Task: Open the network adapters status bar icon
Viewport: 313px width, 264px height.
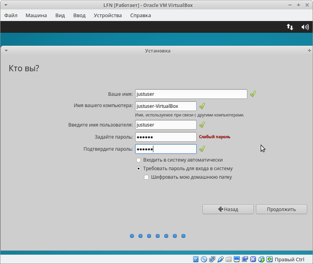Action: click(x=212, y=259)
